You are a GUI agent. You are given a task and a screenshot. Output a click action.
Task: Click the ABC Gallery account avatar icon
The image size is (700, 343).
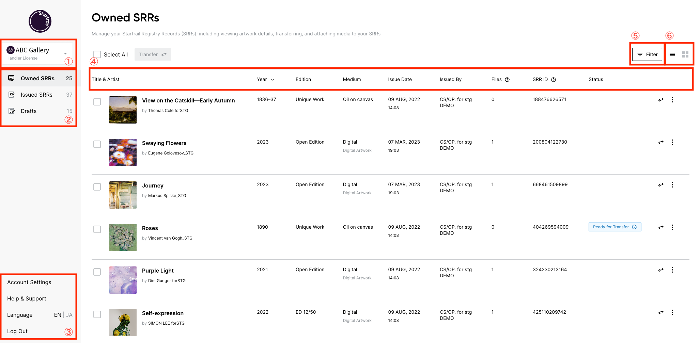pos(10,50)
